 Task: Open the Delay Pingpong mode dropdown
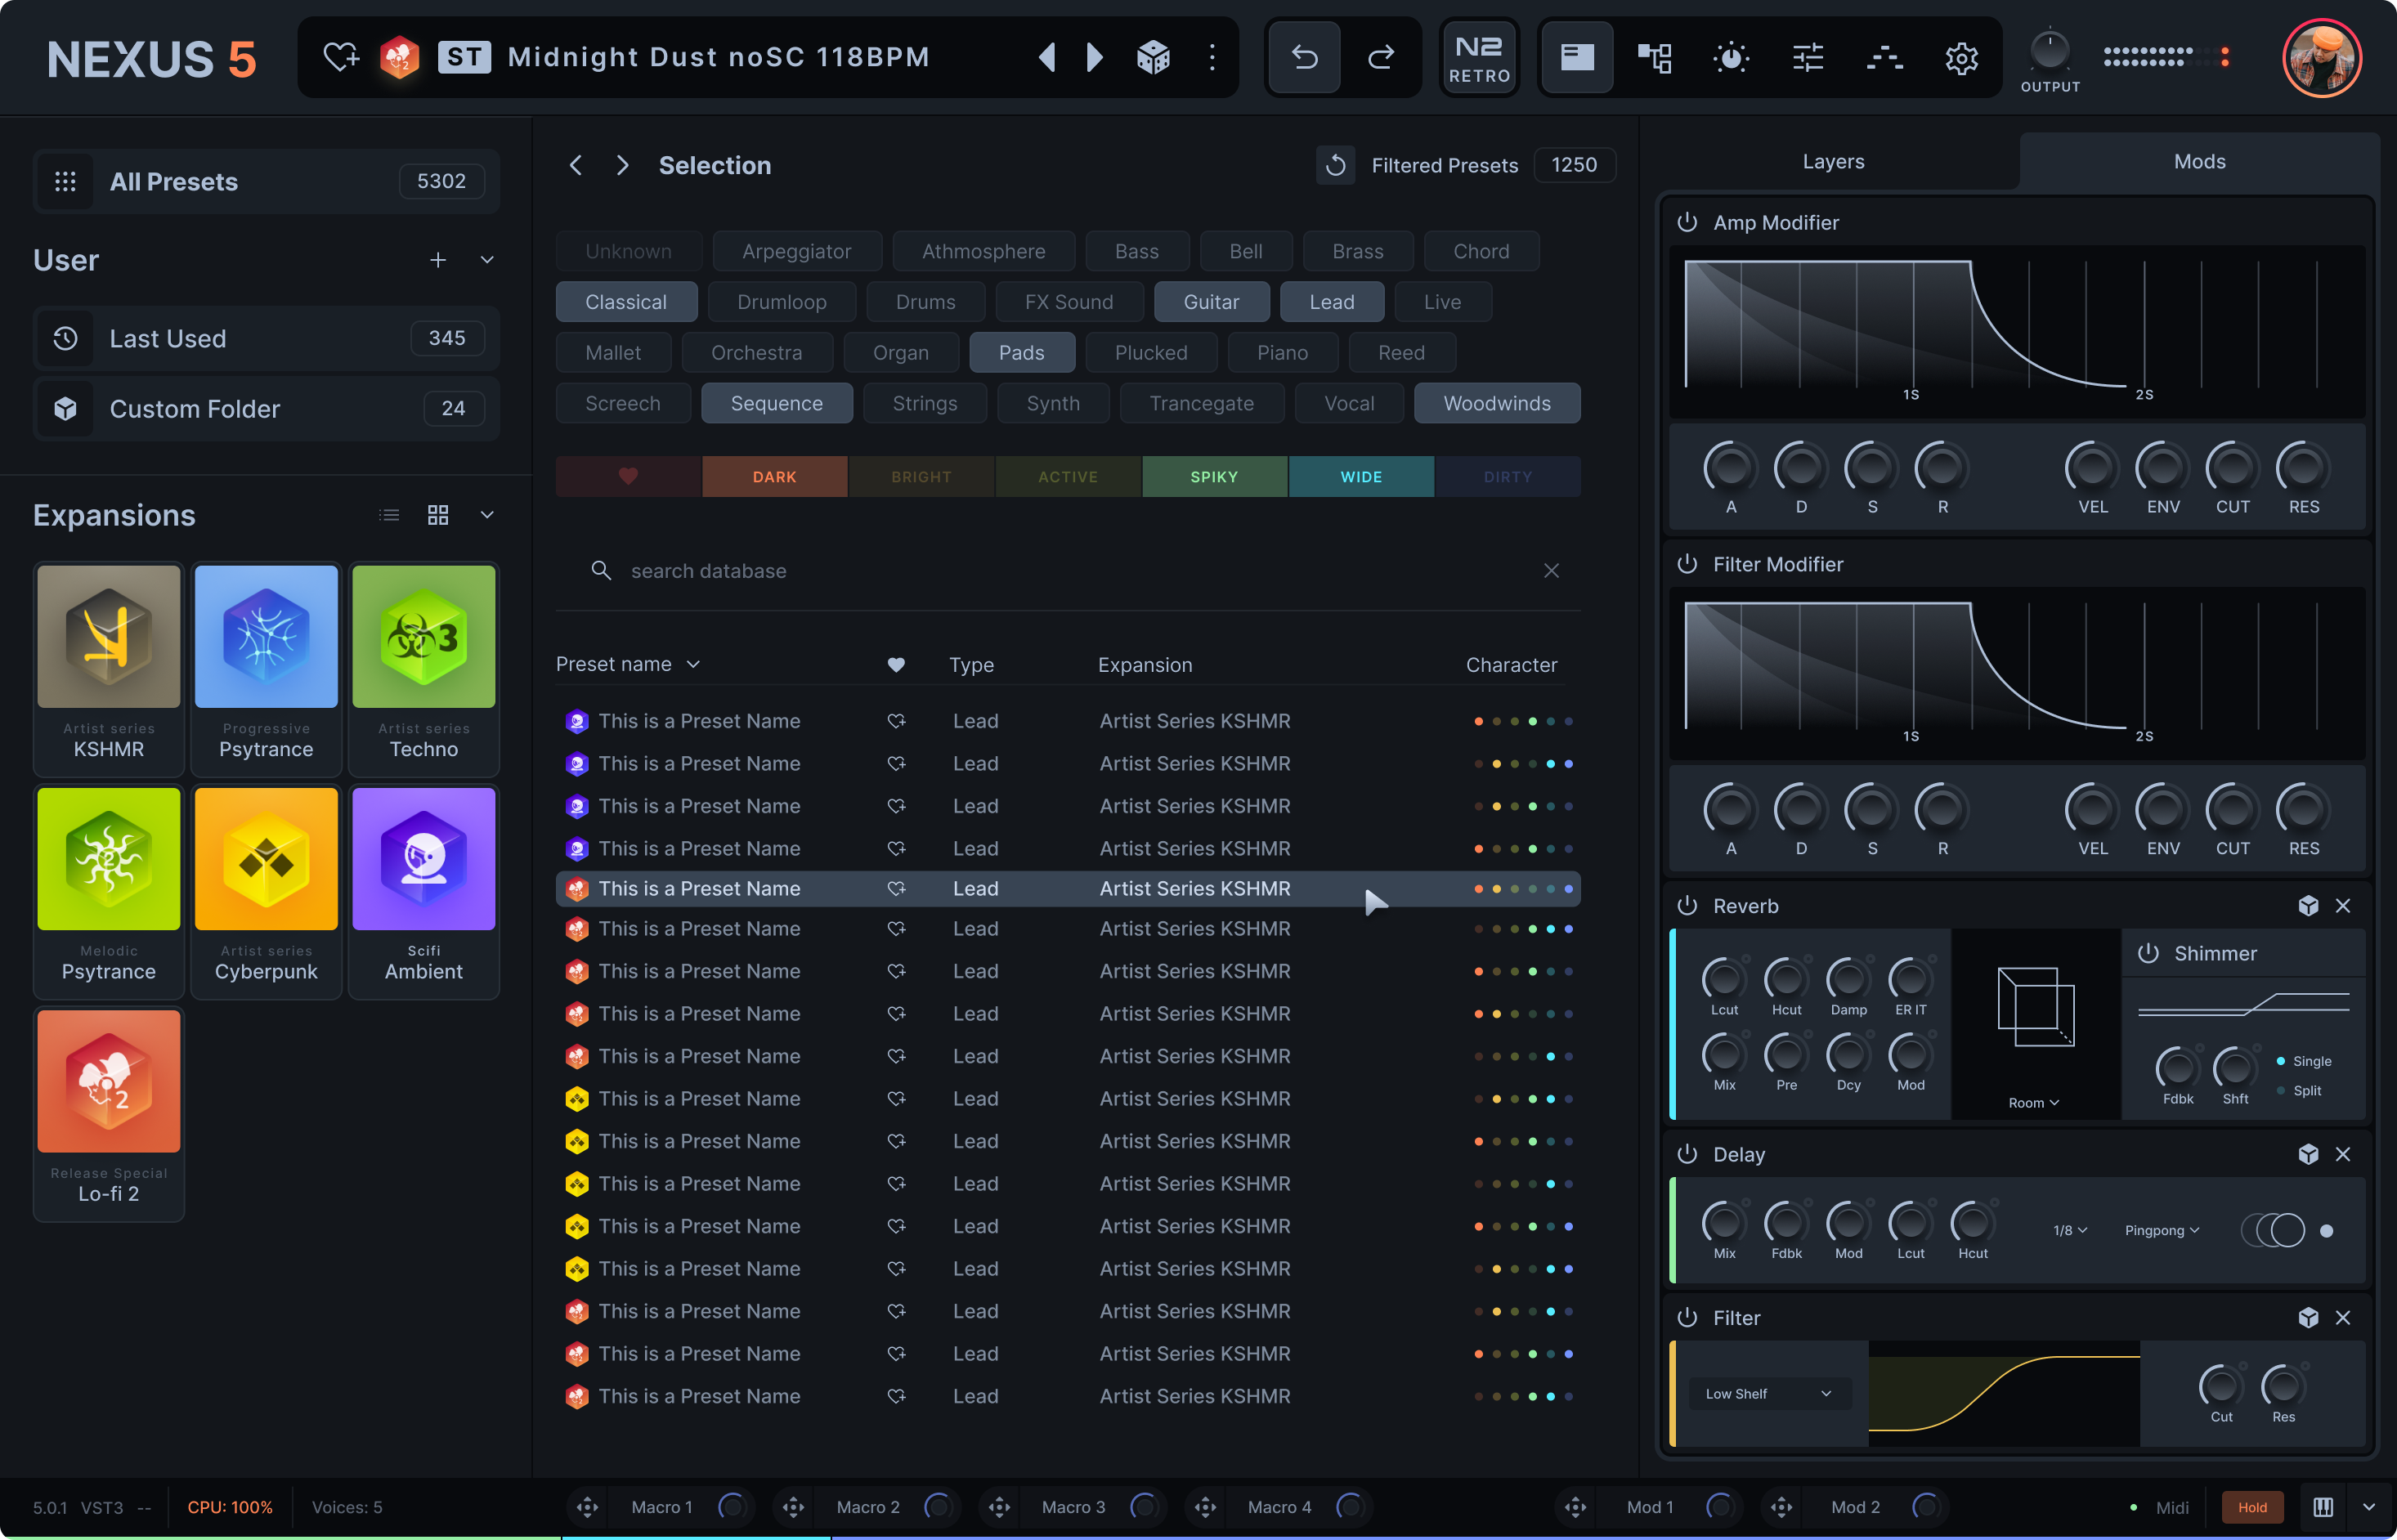pos(2161,1230)
